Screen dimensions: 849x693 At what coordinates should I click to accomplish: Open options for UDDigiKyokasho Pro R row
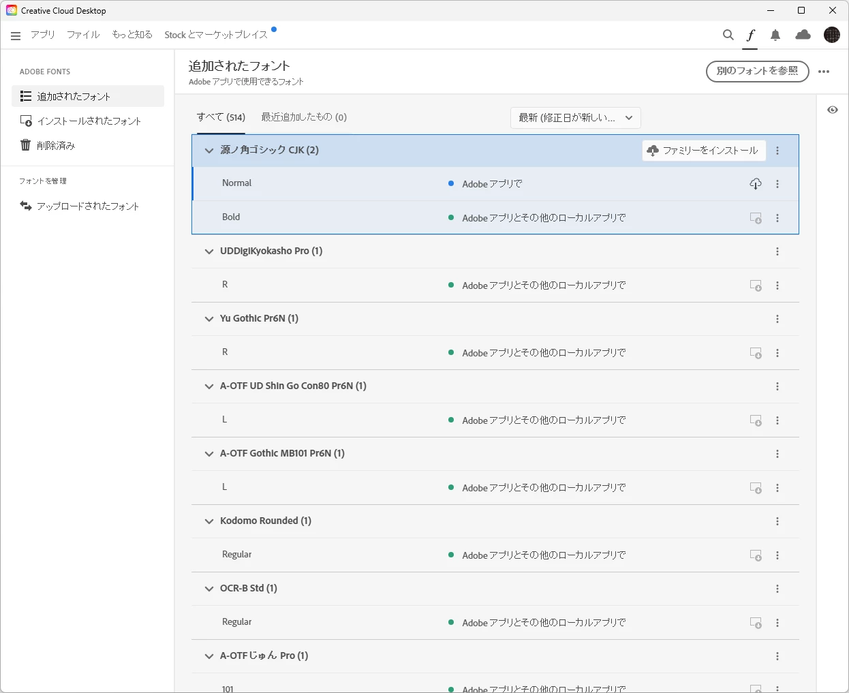point(777,286)
